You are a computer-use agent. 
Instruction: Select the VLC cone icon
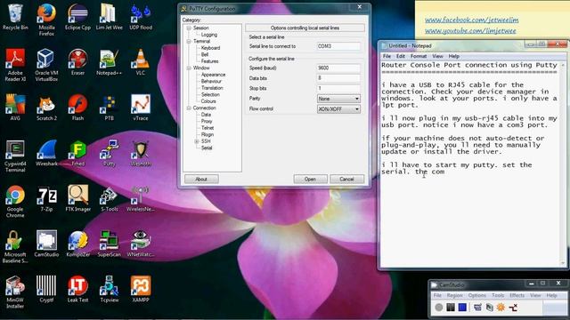pyautogui.click(x=141, y=62)
